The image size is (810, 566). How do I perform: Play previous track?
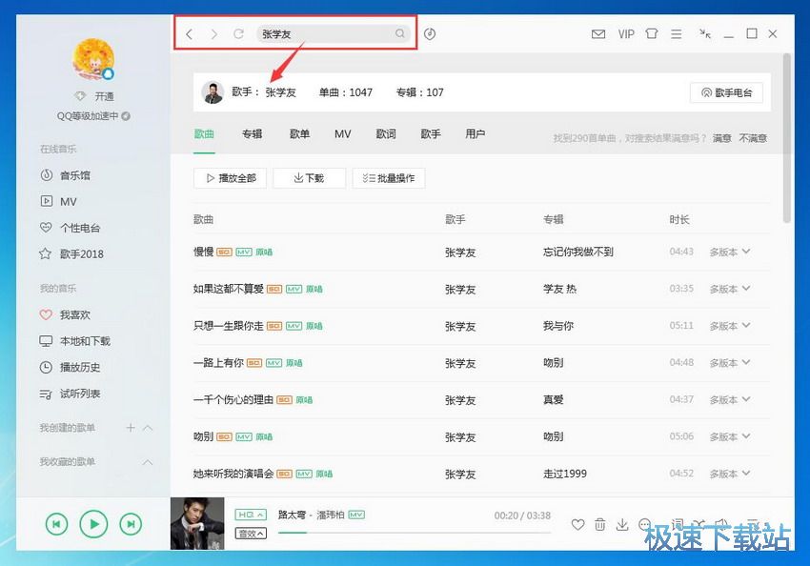[x=56, y=524]
